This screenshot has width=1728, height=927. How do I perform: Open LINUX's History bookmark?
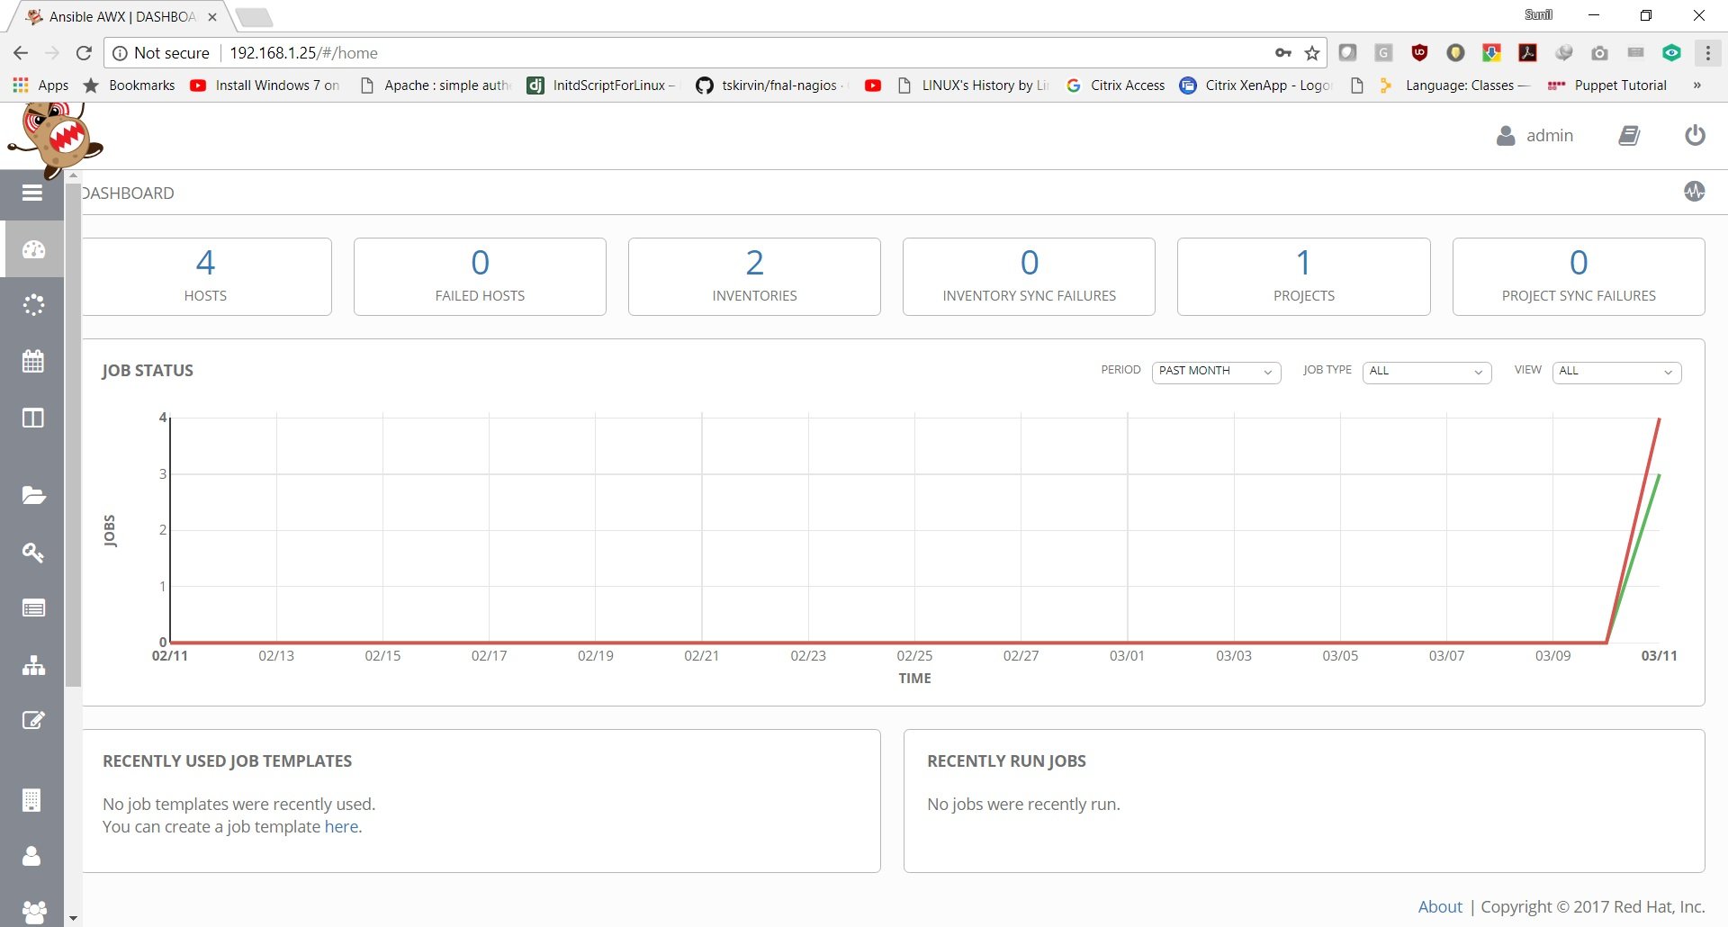[974, 85]
